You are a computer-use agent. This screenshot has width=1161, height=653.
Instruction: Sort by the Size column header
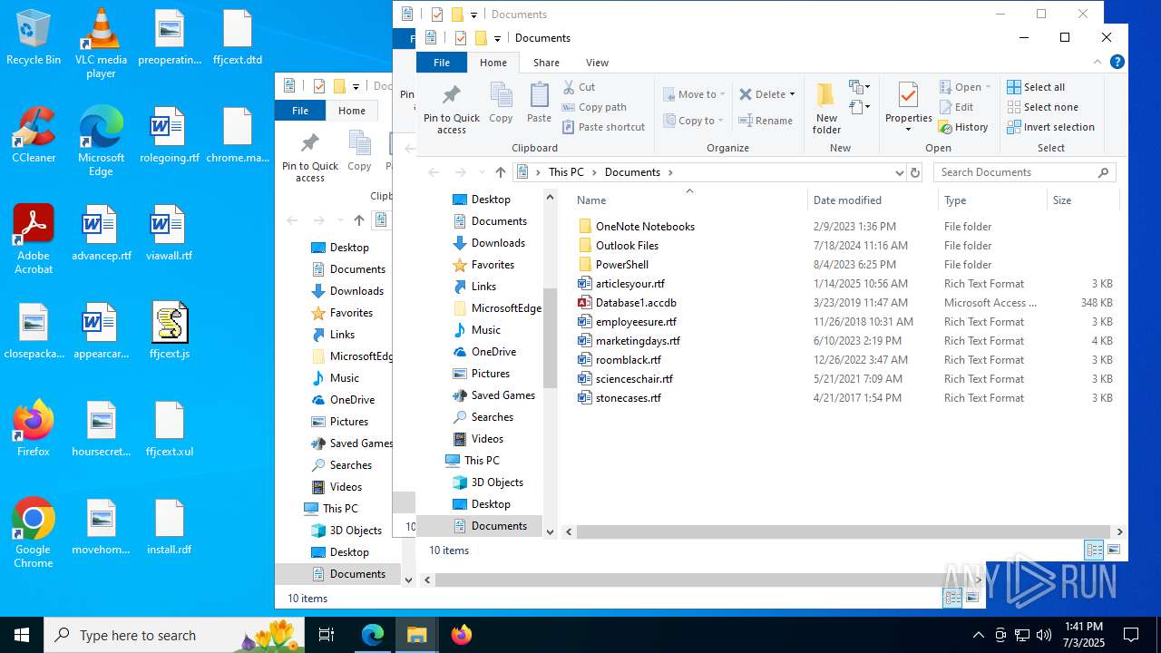tap(1084, 200)
